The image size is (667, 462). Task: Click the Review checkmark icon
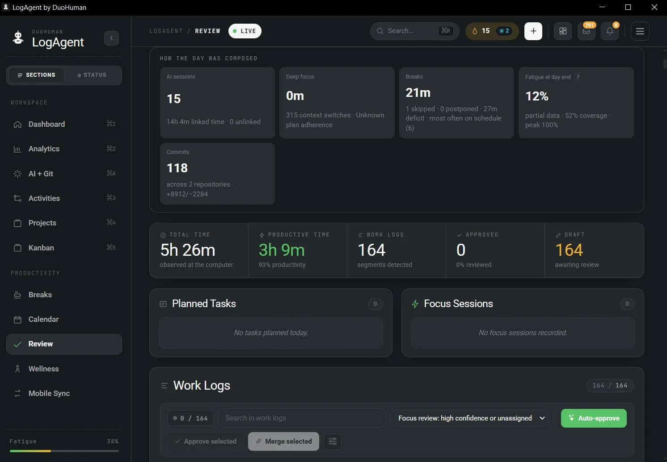coord(17,344)
